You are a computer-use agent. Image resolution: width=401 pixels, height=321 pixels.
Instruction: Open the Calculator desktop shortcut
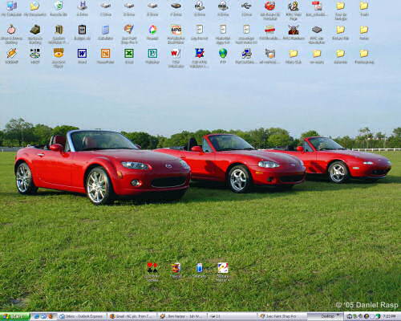106,32
